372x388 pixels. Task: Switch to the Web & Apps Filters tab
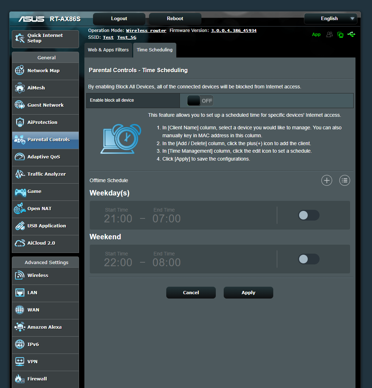pyautogui.click(x=108, y=50)
